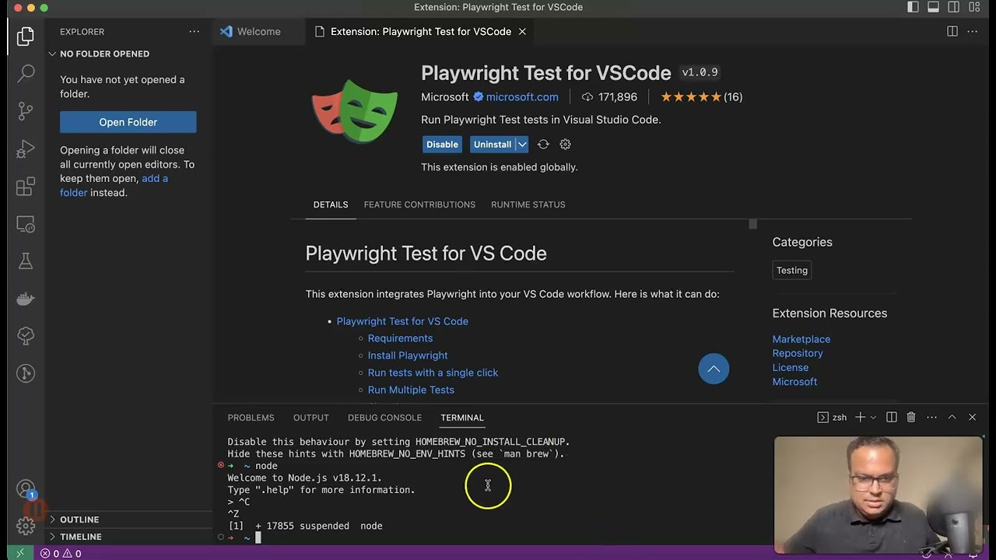Open the remote window indicator in status bar
The width and height of the screenshot is (996, 560).
pos(20,553)
